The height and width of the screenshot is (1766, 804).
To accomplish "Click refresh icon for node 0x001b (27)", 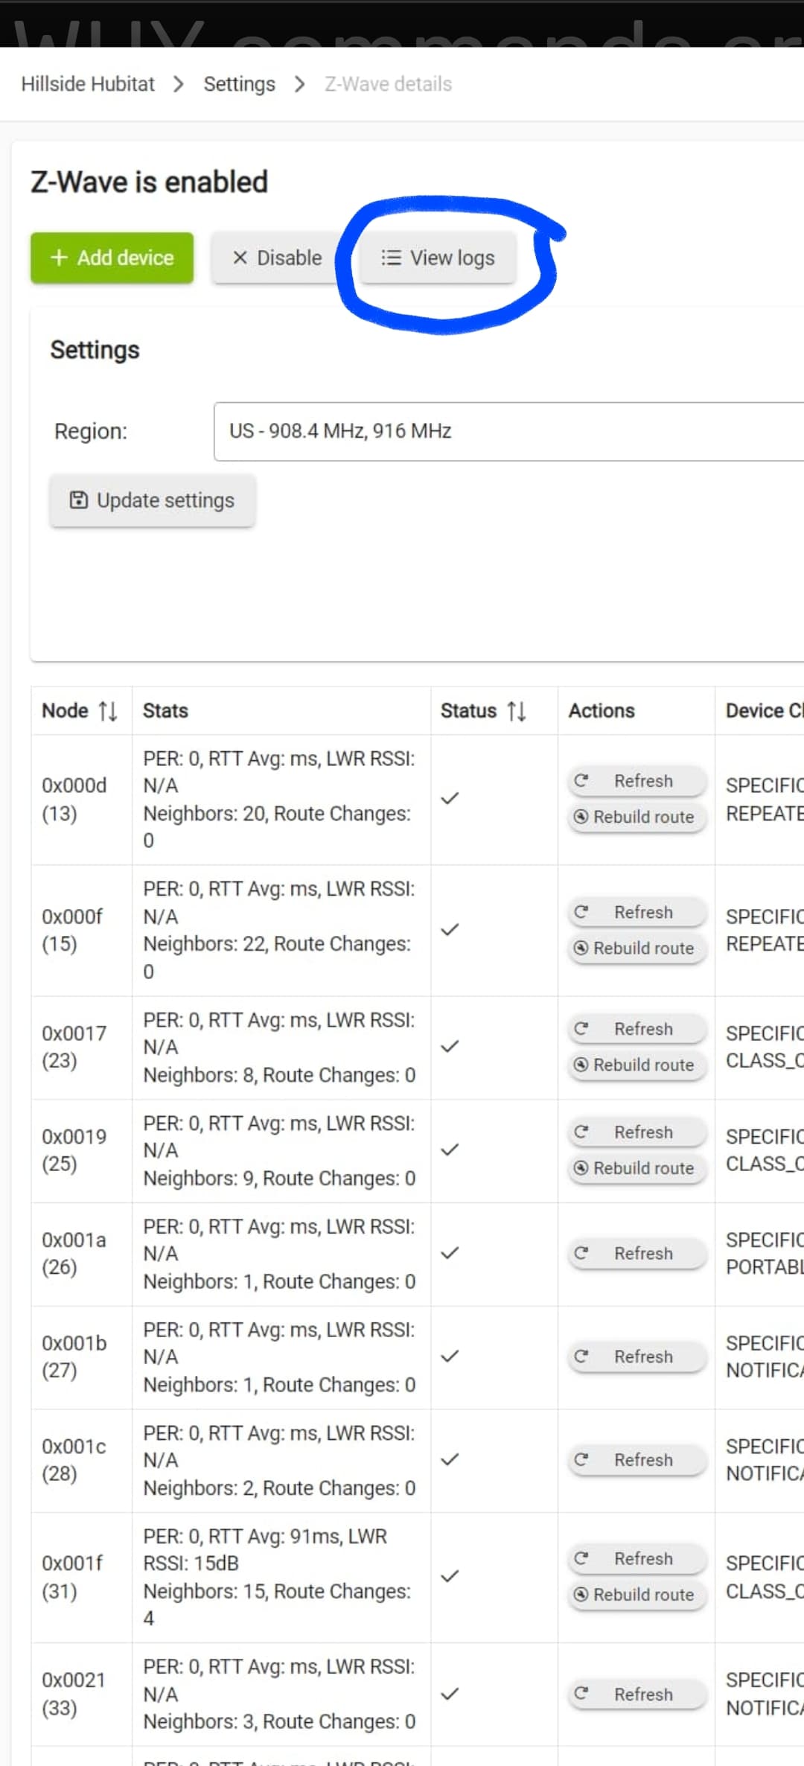I will (x=581, y=1357).
